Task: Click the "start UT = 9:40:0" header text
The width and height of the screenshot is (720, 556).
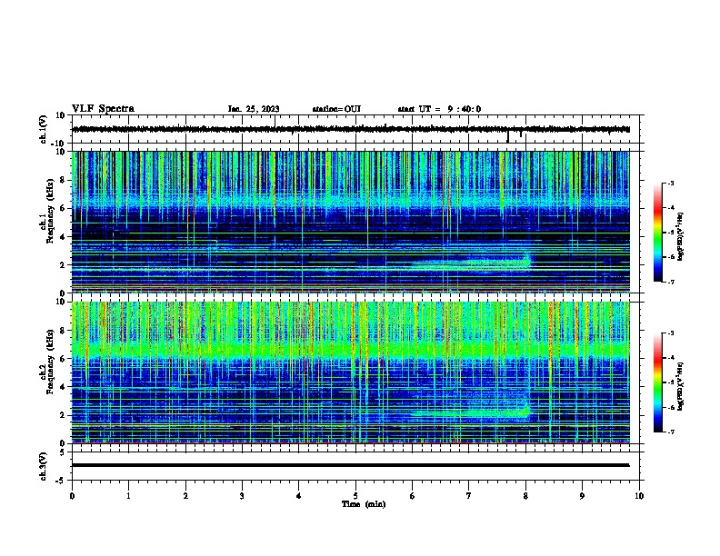Action: 439,109
